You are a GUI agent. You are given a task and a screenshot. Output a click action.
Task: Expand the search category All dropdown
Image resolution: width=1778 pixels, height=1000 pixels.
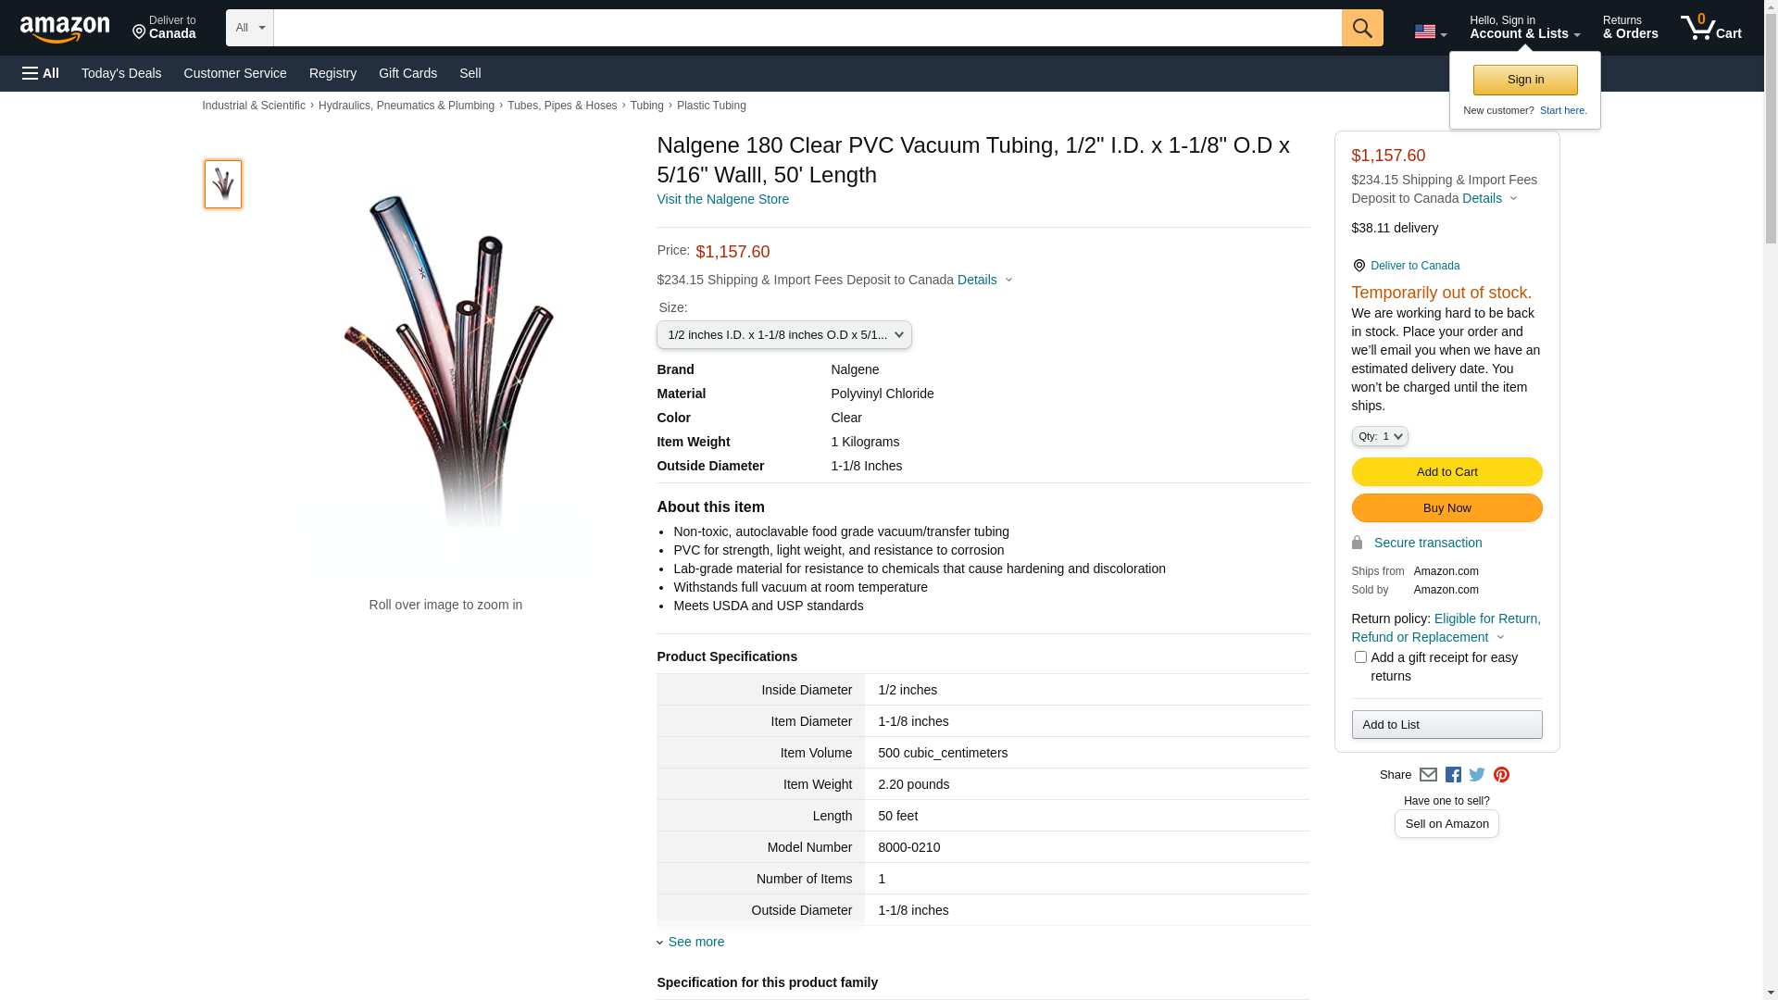[x=249, y=28]
